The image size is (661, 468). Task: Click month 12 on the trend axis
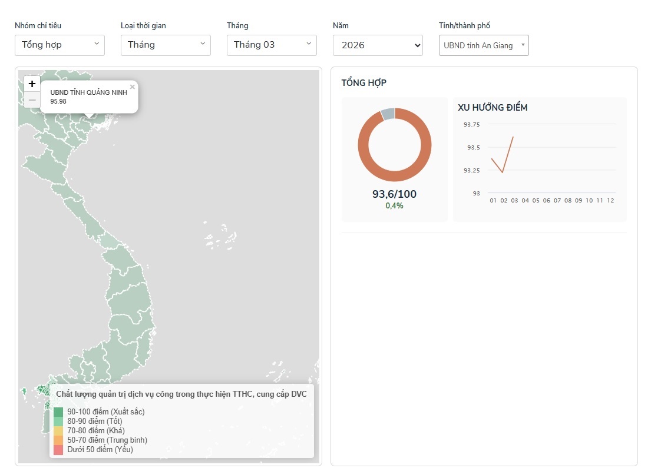pyautogui.click(x=610, y=201)
